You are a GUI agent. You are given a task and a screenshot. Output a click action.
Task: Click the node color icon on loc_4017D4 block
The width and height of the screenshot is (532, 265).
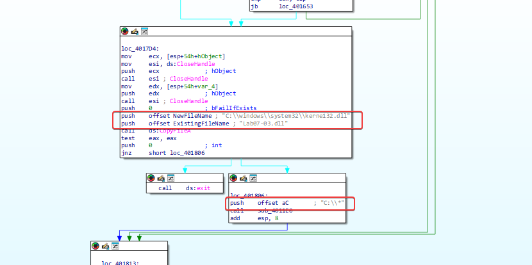pos(125,31)
